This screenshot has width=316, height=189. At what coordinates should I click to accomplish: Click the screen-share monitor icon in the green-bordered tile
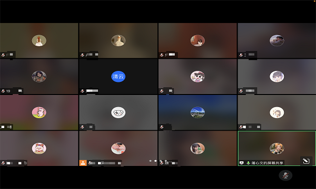point(242,163)
